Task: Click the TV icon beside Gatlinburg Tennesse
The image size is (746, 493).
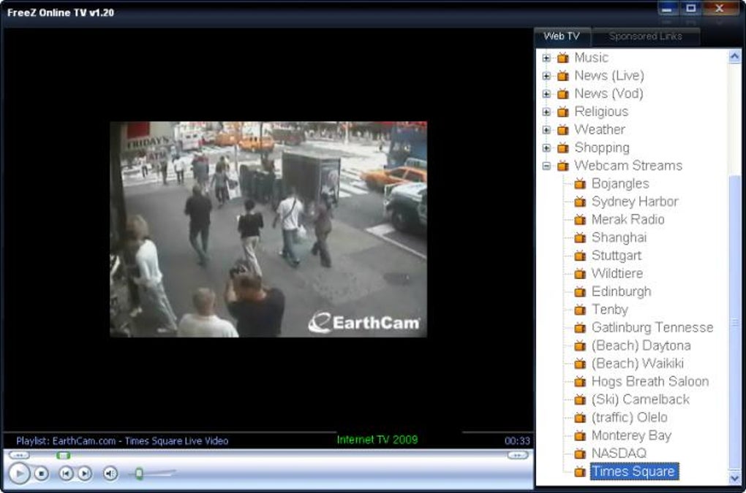Action: [x=580, y=328]
